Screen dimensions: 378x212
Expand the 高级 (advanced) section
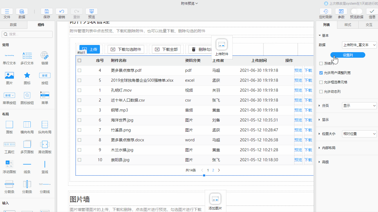pyautogui.click(x=326, y=162)
